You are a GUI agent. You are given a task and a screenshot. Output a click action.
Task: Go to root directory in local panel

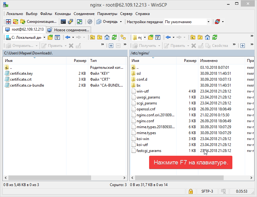click(100, 38)
